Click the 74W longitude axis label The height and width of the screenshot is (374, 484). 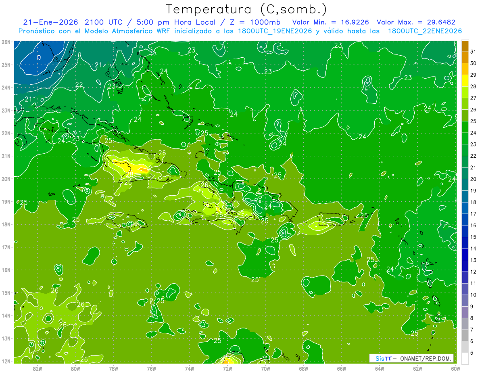(190, 368)
